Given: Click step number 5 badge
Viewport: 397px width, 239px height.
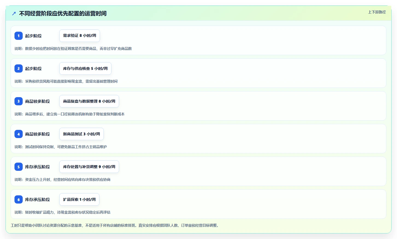Looking at the screenshot, I should [19, 167].
